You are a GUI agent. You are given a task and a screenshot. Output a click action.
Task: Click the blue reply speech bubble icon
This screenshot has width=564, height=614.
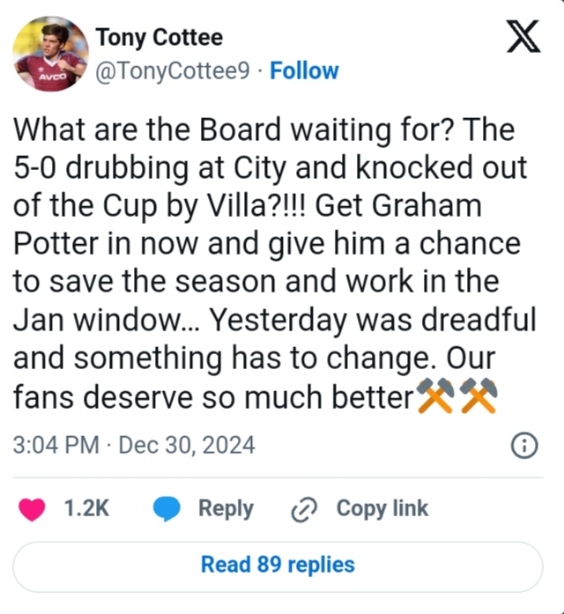(167, 508)
